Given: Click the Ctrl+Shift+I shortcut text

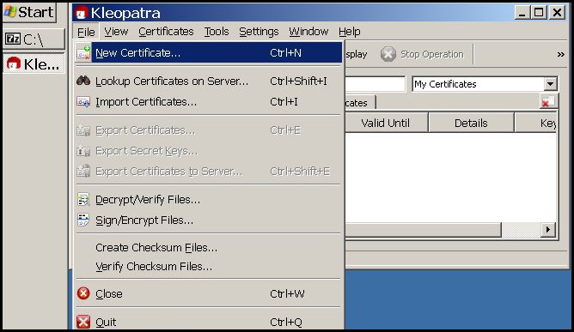Looking at the screenshot, I should tap(298, 81).
